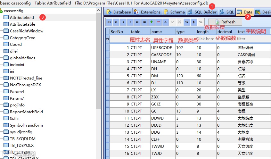Sort by length column header

point(206,32)
